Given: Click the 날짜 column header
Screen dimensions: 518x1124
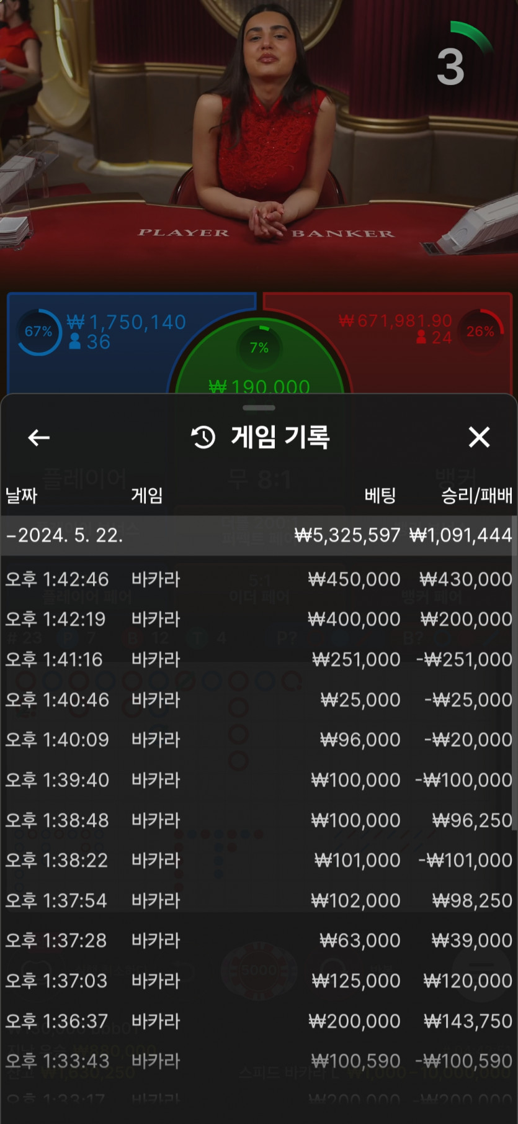Looking at the screenshot, I should point(22,495).
